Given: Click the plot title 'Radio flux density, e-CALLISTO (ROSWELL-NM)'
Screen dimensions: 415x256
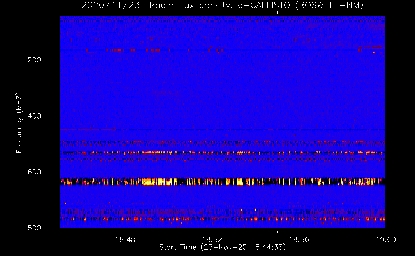Looking at the screenshot, I should (256, 5).
